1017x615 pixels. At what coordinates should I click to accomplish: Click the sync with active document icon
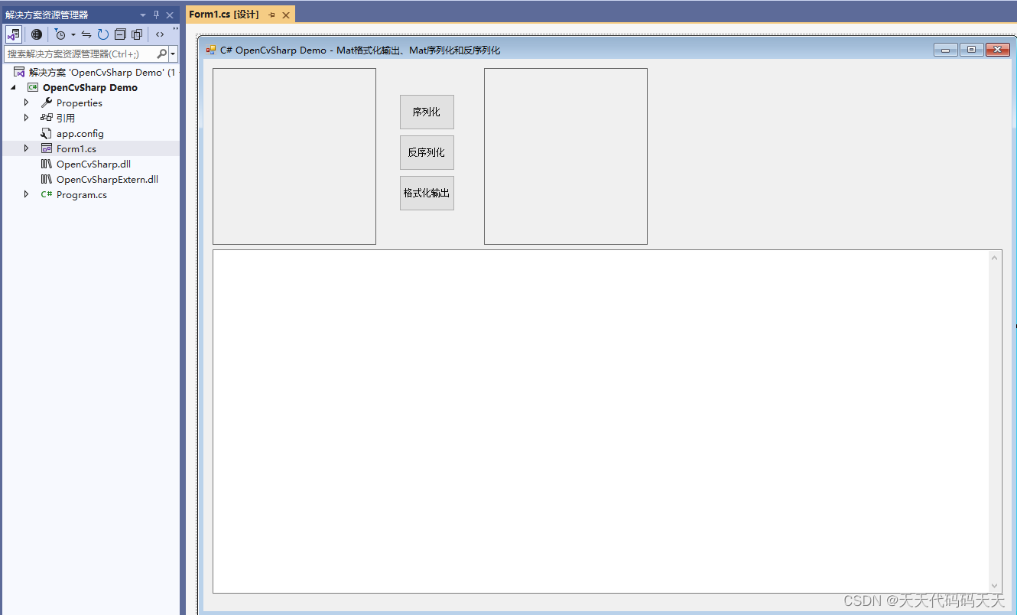tap(86, 34)
